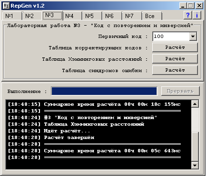Click the 'Лабораторная работа №3' group title
This screenshot has height=176, width=206.
pos(100,26)
